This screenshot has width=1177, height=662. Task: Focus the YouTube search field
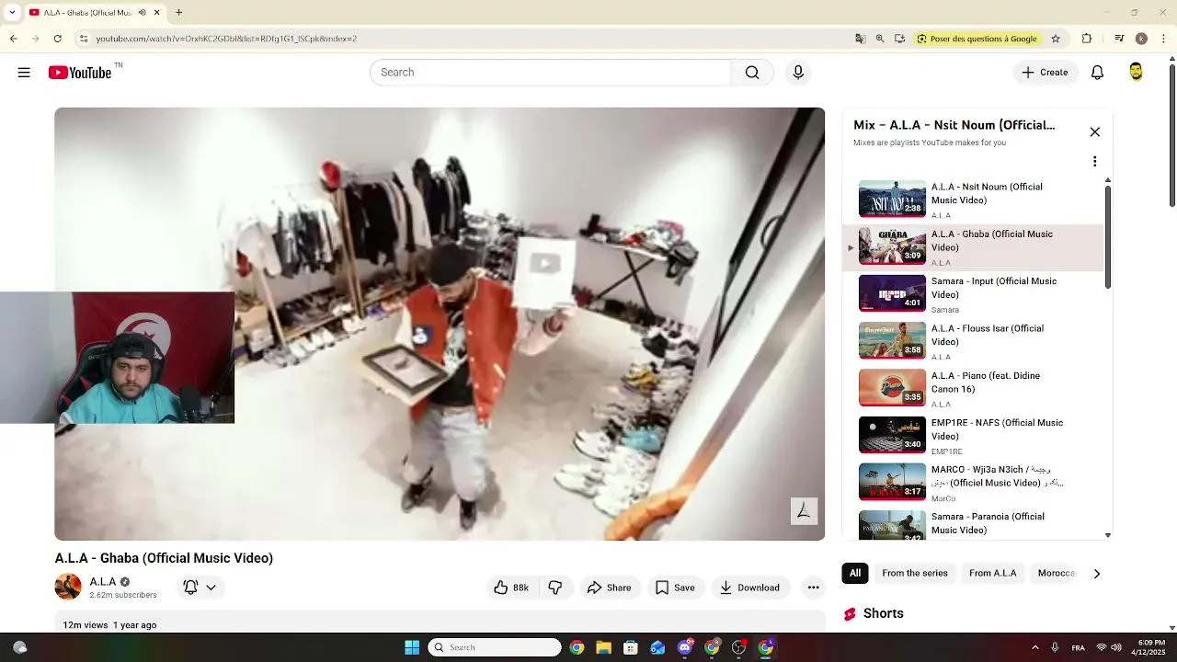point(551,73)
